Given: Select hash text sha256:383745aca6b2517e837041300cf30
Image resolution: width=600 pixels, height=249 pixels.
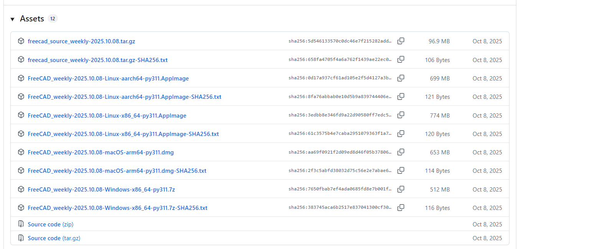Looking at the screenshot, I should tap(340, 208).
